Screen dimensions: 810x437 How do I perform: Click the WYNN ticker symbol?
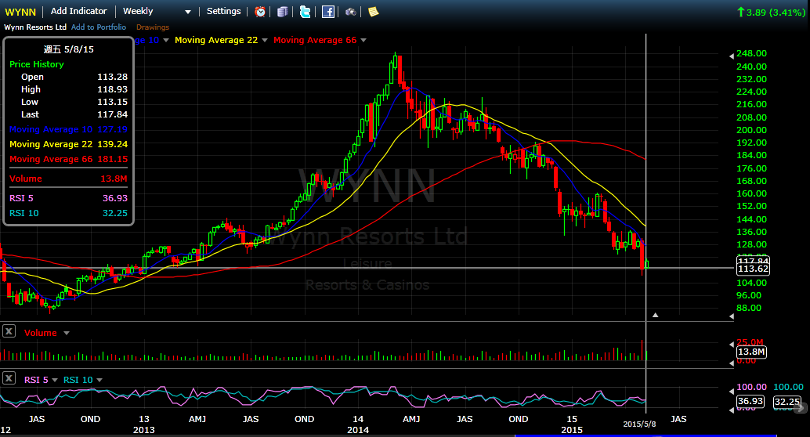point(20,12)
